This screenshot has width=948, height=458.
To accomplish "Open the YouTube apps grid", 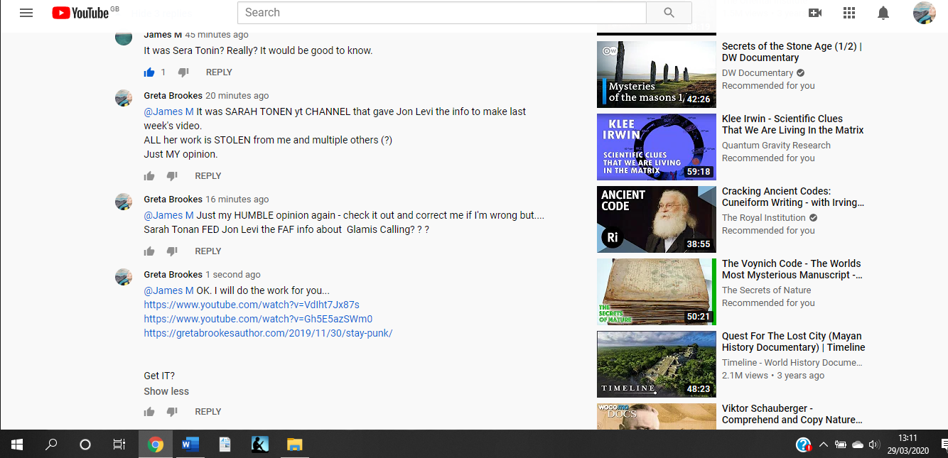I will point(849,13).
